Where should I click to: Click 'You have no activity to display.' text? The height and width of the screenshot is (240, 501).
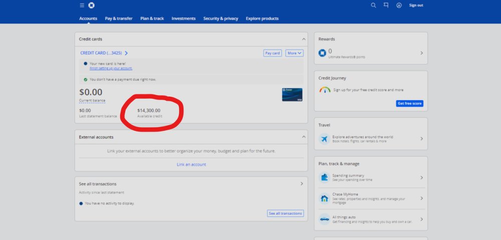click(x=110, y=203)
